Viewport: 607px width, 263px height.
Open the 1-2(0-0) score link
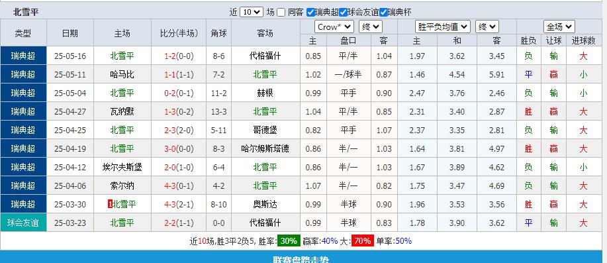click(179, 56)
